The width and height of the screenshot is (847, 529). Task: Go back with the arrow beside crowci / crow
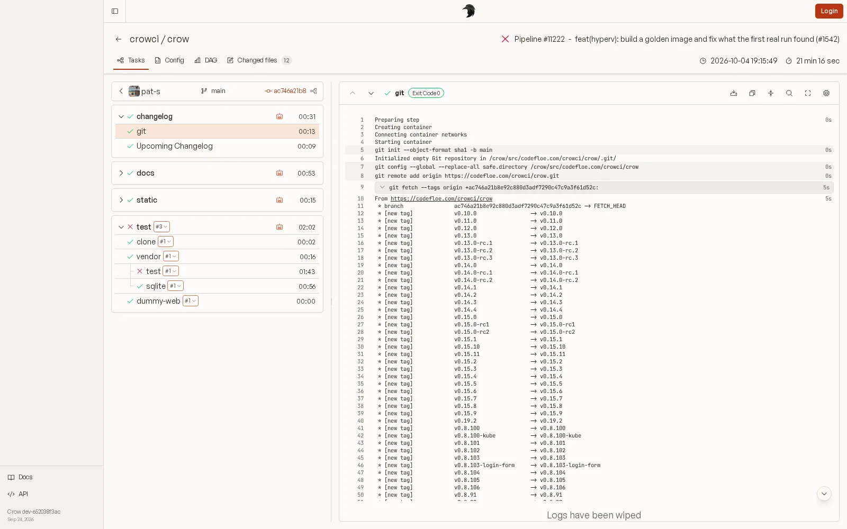[119, 39]
